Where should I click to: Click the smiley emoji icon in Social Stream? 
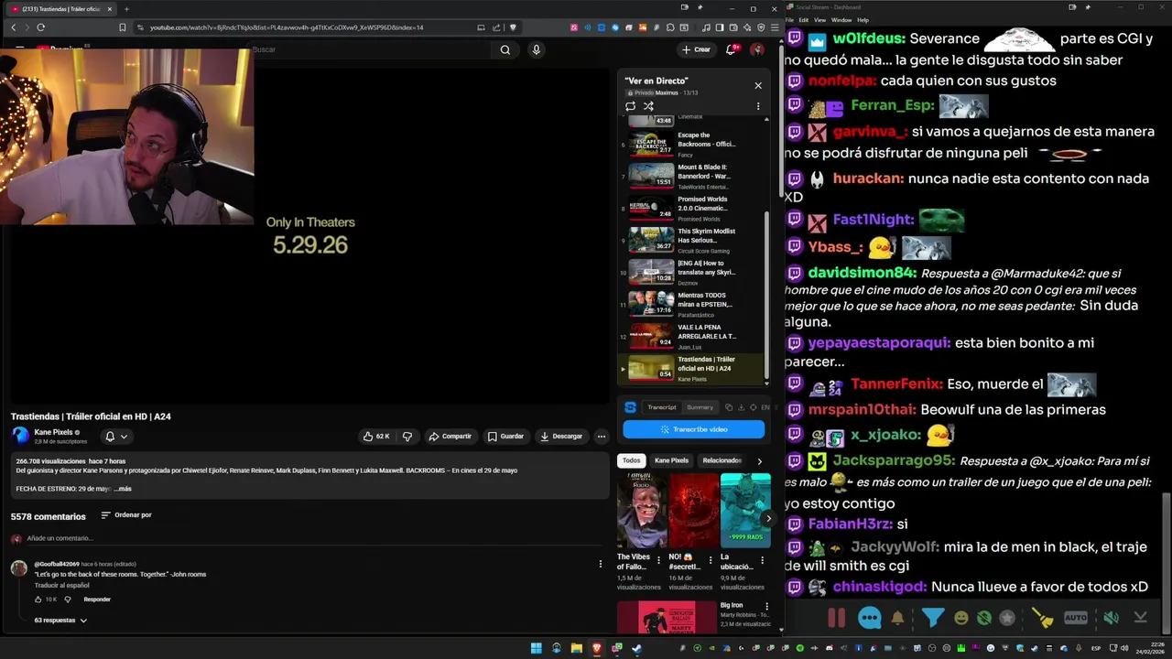[960, 618]
